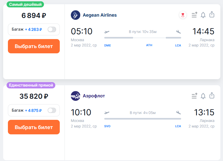Open the ATH layover airport link
This screenshot has width=223, height=161.
[149, 45]
